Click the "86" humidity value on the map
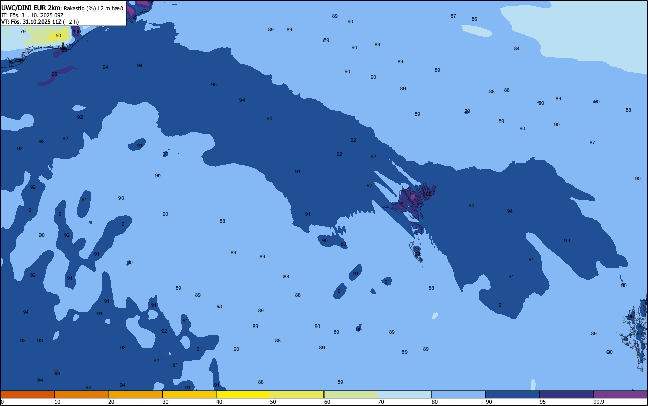The image size is (648, 406). [474, 19]
